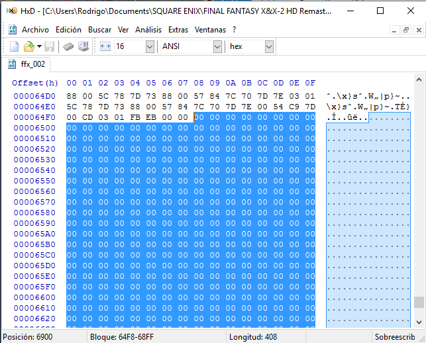This screenshot has height=343, width=426.
Task: Open the Extras menu
Action: tap(178, 30)
